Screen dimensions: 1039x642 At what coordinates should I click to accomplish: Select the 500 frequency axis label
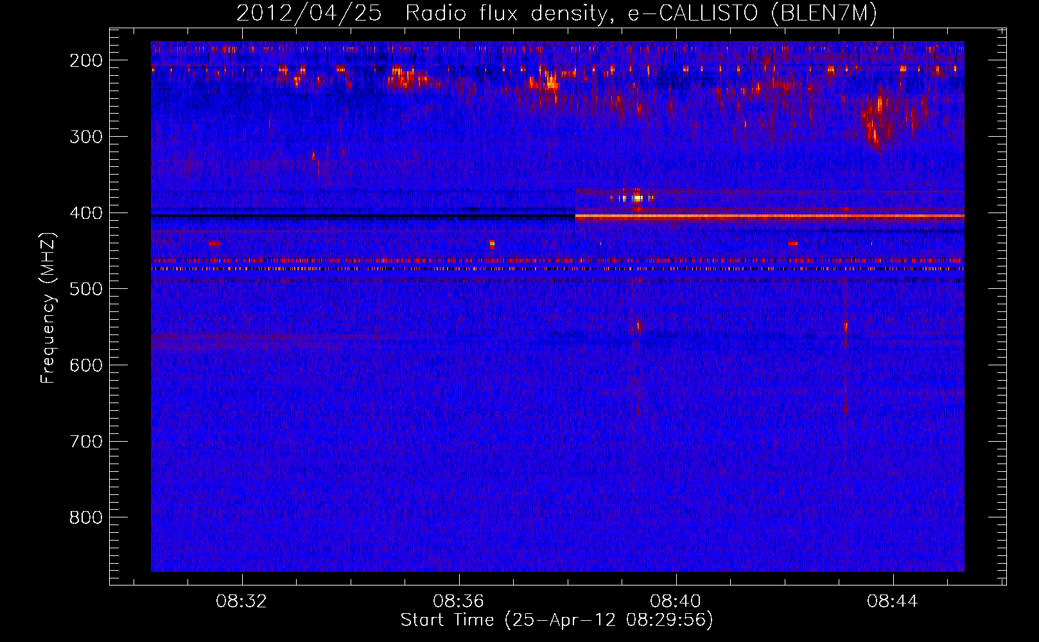coord(86,289)
